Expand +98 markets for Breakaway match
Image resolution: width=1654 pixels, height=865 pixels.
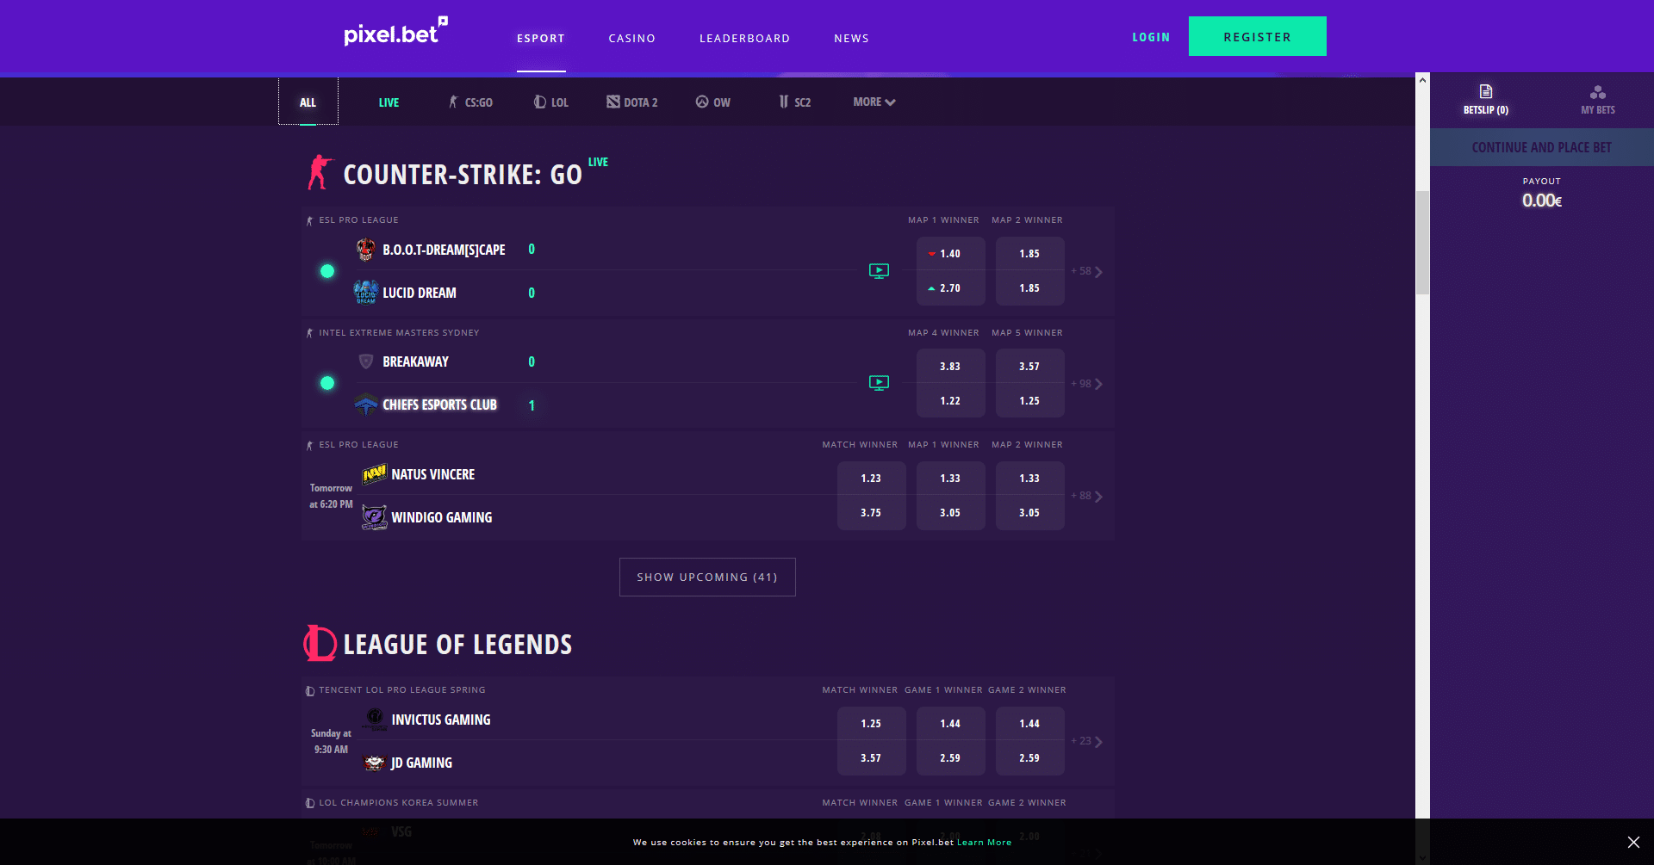coord(1087,384)
